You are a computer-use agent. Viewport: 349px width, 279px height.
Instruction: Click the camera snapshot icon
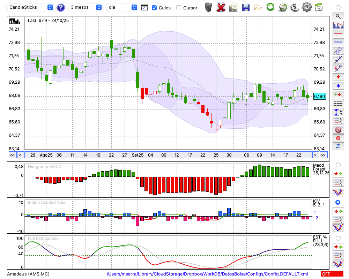pos(233,7)
